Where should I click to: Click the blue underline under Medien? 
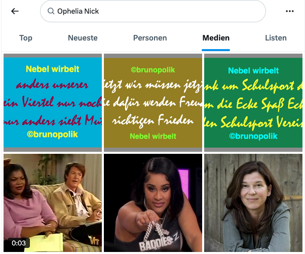coord(216,50)
